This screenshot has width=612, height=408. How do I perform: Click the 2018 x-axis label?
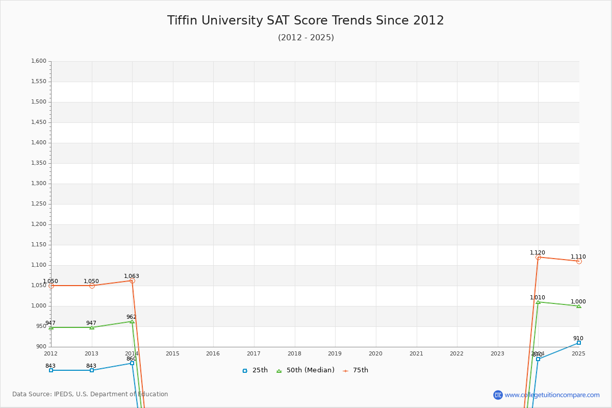[x=294, y=353]
